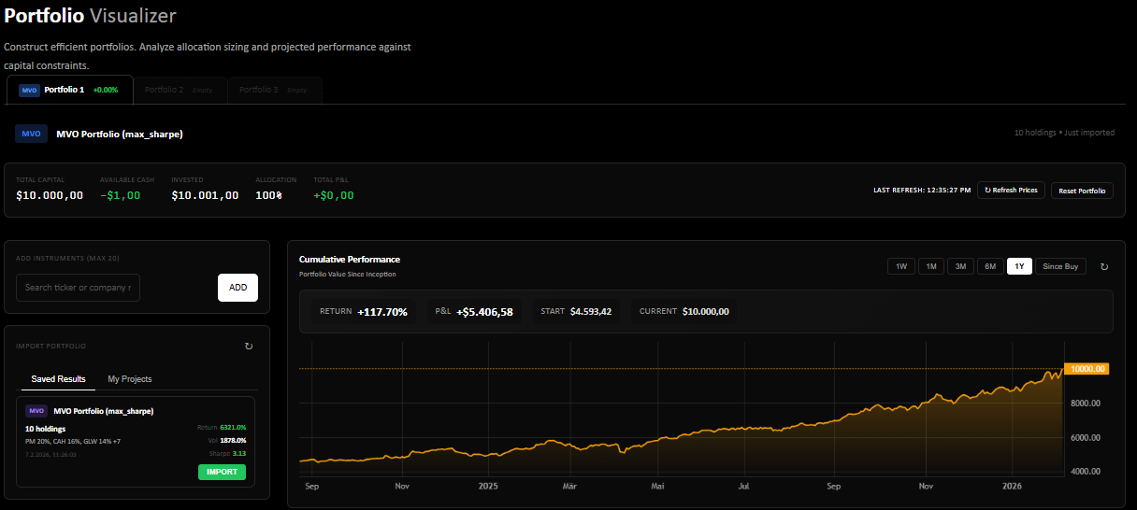Set chart range to 1W
This screenshot has height=510, width=1137.
coord(901,266)
